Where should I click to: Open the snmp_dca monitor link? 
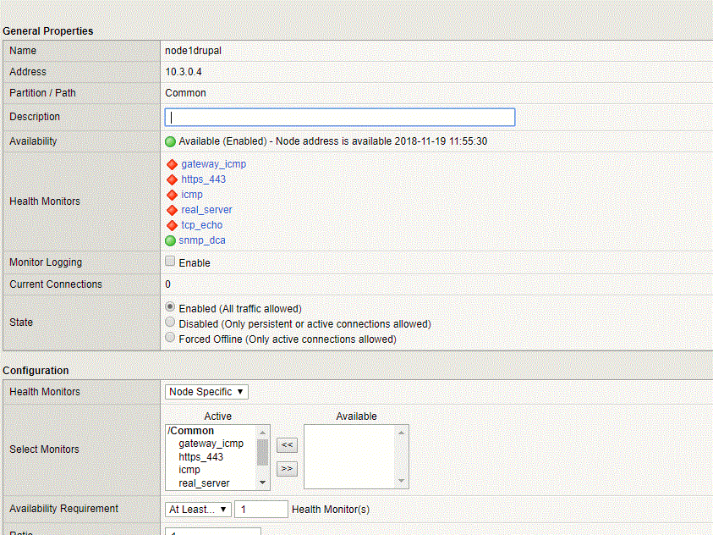(x=202, y=240)
